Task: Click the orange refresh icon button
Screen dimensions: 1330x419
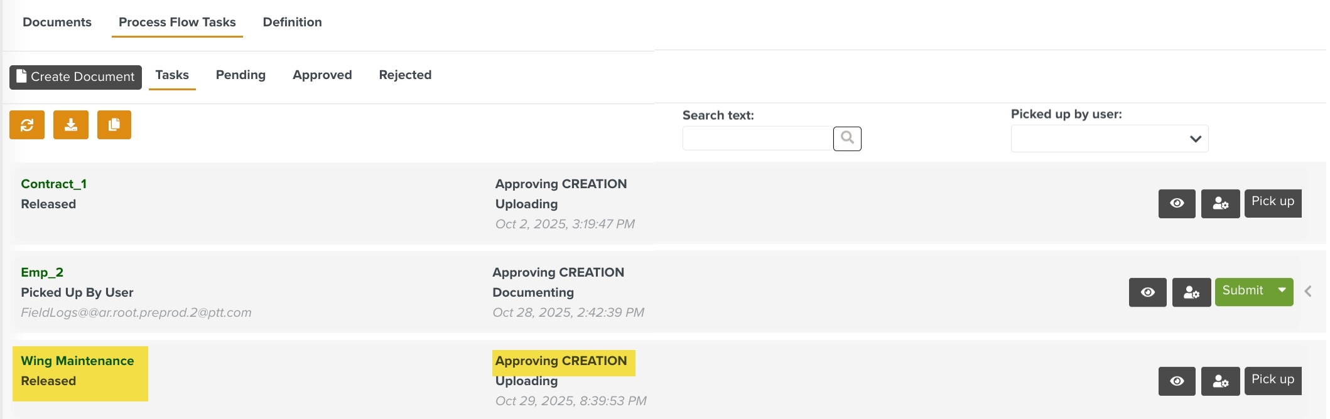Action: click(27, 125)
